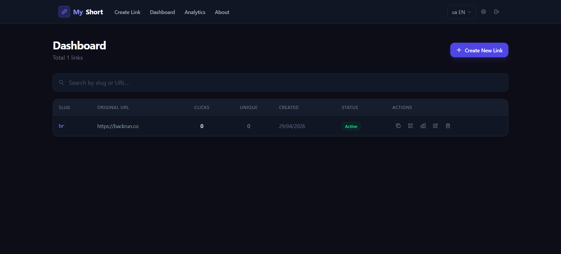Focus the Search by slug or URL field
Viewport: 561px width, 254px height.
pos(280,82)
